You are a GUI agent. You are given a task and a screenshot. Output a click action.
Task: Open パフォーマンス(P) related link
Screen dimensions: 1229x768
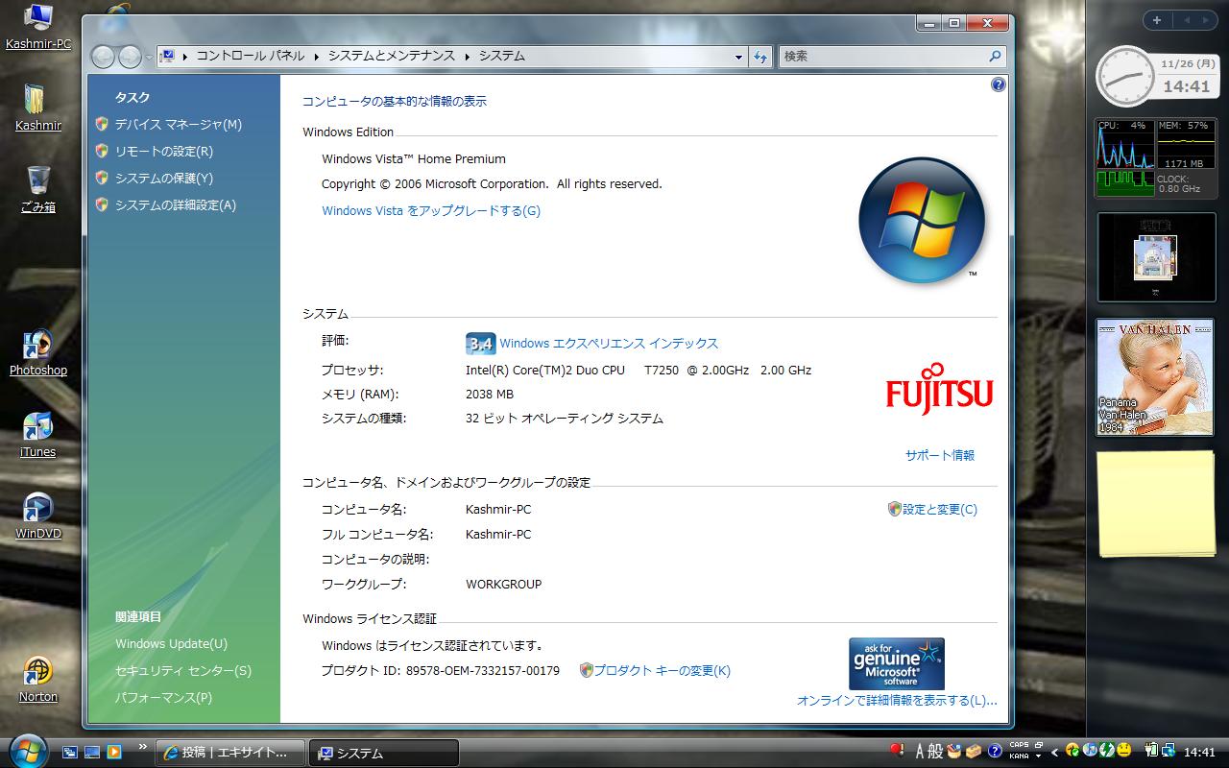click(x=163, y=698)
